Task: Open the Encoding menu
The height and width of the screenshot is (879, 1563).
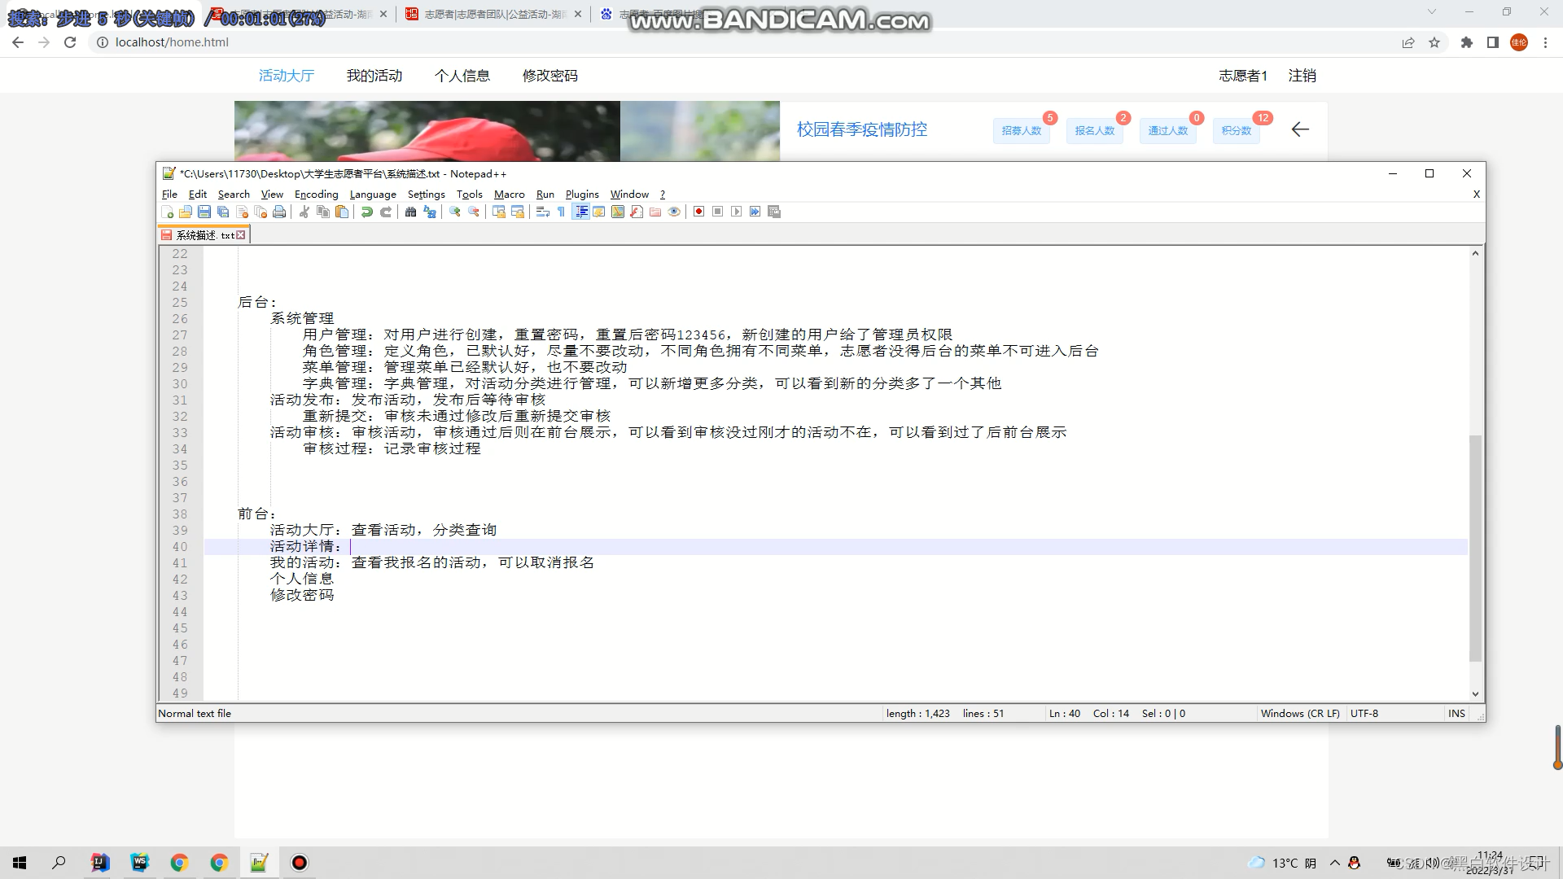Action: coord(316,195)
